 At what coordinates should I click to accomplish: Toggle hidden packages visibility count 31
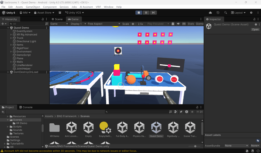point(199,112)
